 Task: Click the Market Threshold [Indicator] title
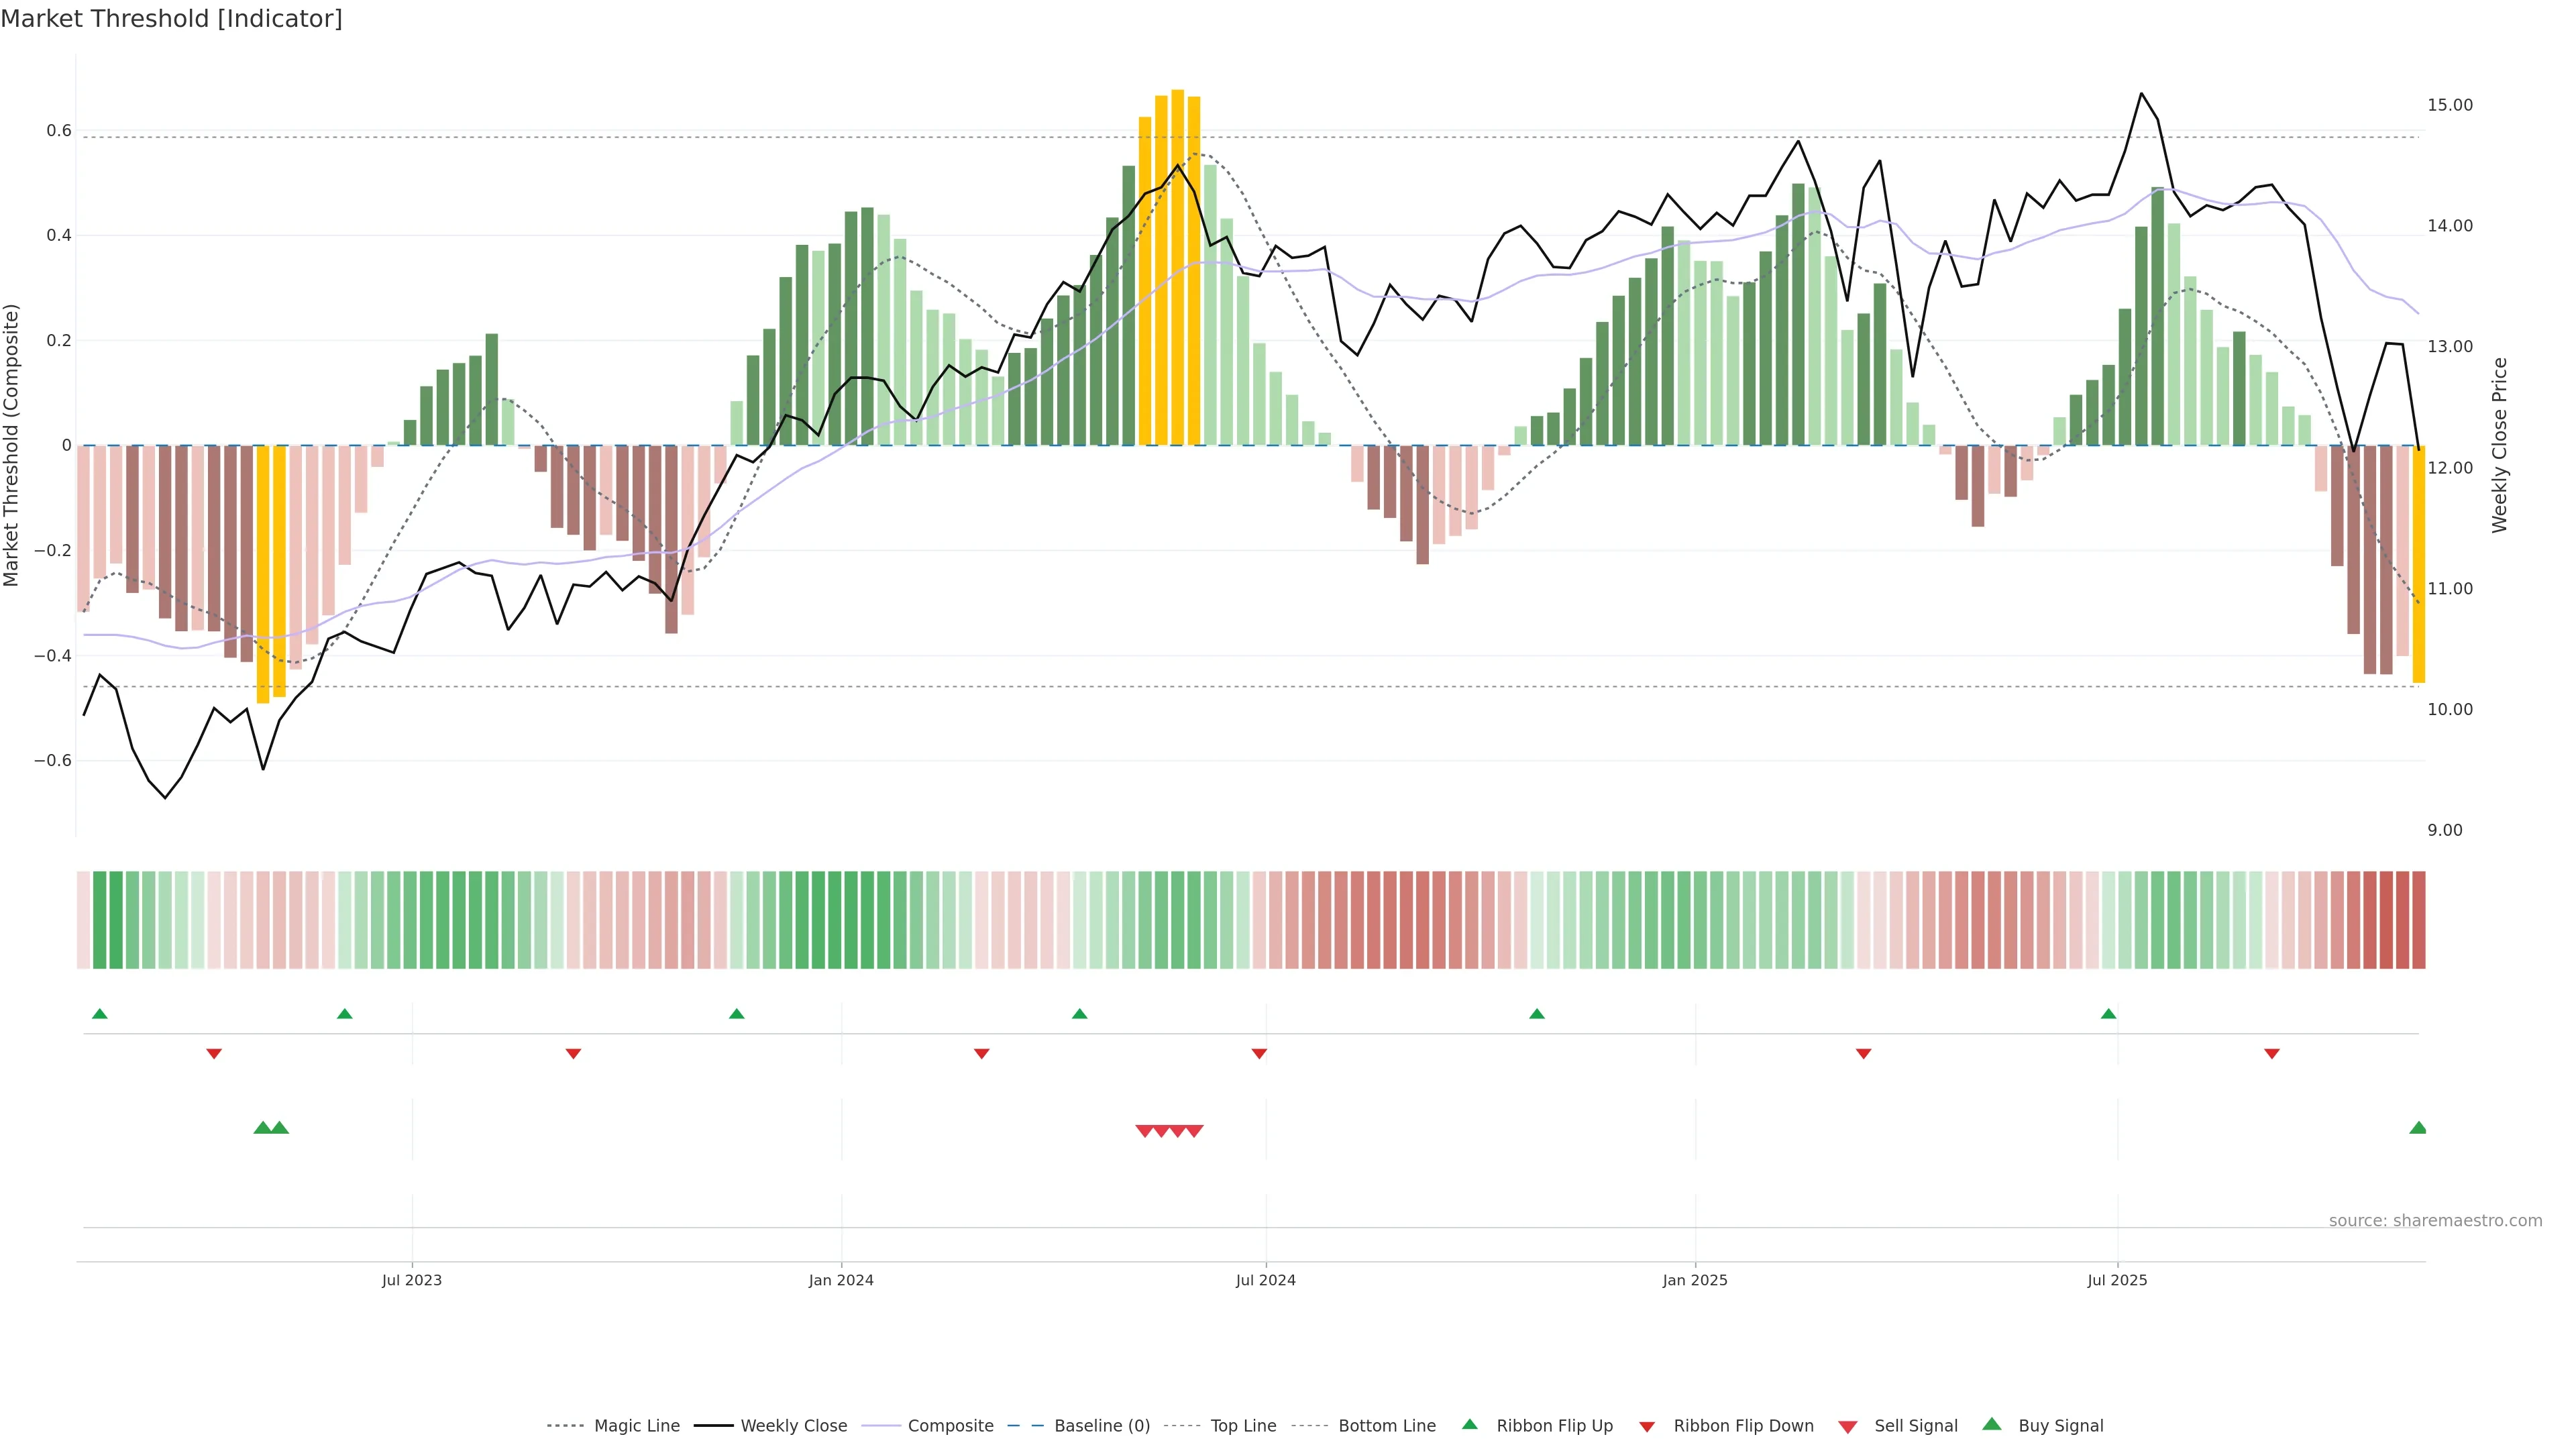point(171,19)
